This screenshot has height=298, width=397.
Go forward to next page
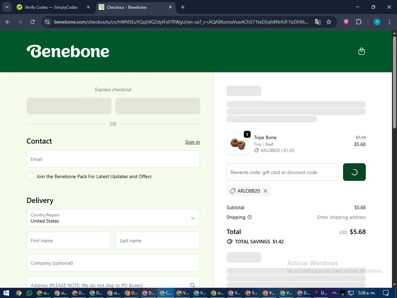20,22
